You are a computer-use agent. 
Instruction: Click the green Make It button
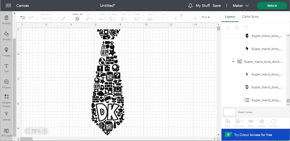coord(272,5)
